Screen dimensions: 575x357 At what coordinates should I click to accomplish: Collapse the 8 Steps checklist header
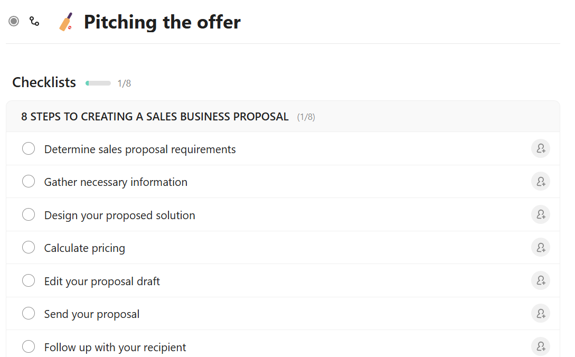tap(155, 117)
